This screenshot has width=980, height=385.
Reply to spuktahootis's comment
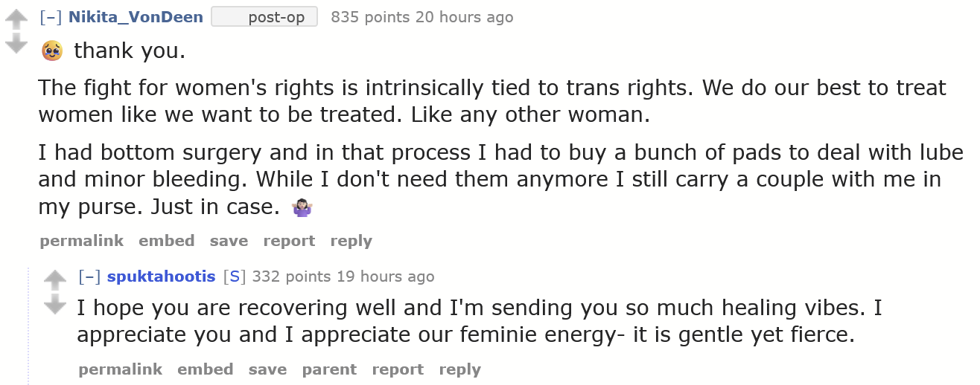(x=459, y=369)
